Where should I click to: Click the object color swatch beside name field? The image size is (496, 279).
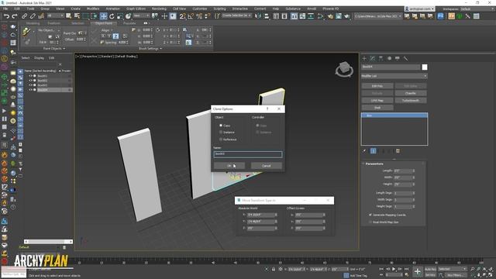coord(425,67)
